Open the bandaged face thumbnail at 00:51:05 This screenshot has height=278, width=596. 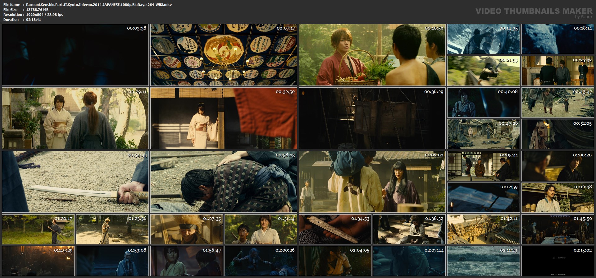[x=558, y=134]
